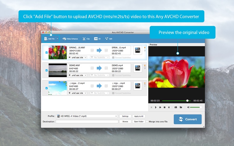Click the Destination path field
The width and height of the screenshot is (234, 146).
[87, 121]
